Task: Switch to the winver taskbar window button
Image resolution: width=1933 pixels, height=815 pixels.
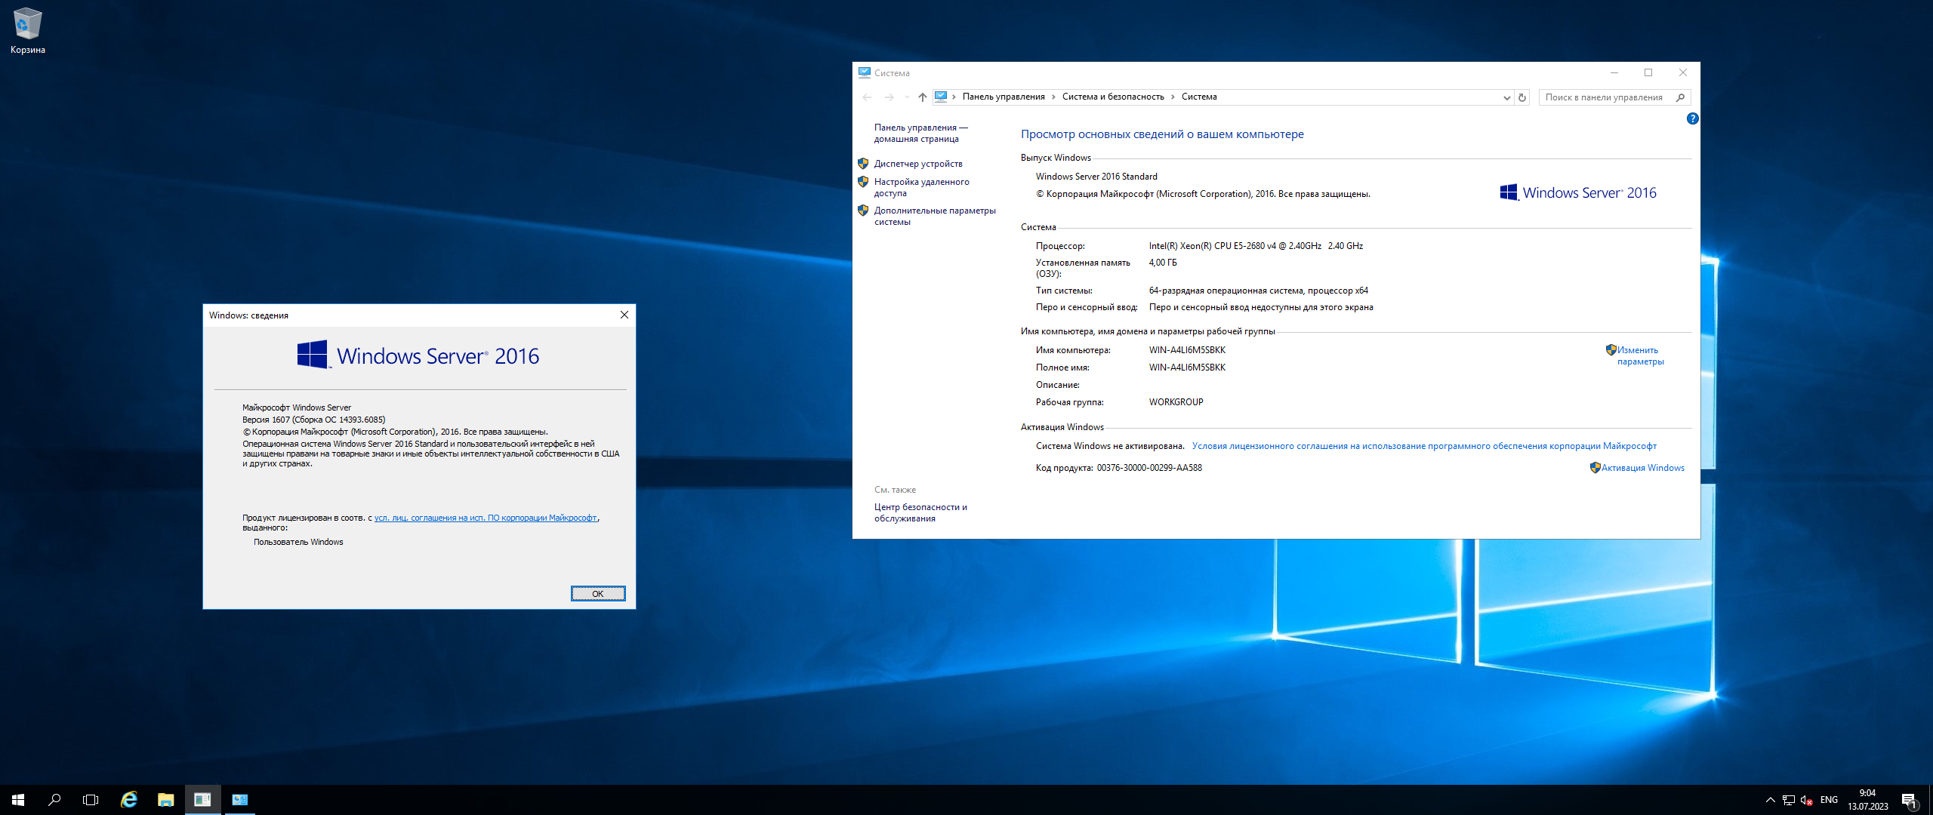Action: coord(202,800)
